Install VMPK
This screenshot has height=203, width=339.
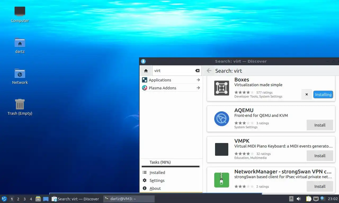pos(320,156)
